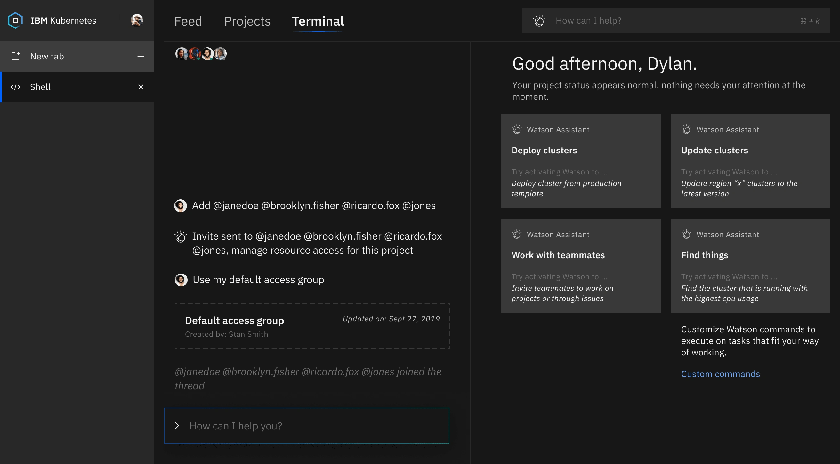840x464 pixels.
Task: Click Watson icon beside Invite sent message
Action: point(180,236)
